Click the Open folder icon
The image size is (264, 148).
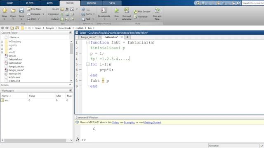(x=13, y=11)
